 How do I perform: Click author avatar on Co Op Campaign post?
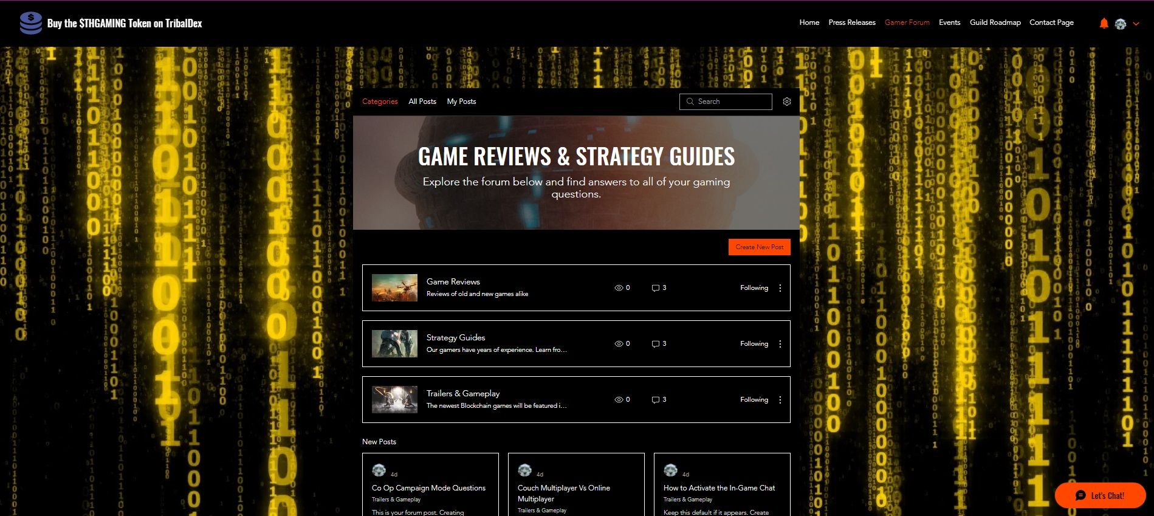(x=379, y=470)
